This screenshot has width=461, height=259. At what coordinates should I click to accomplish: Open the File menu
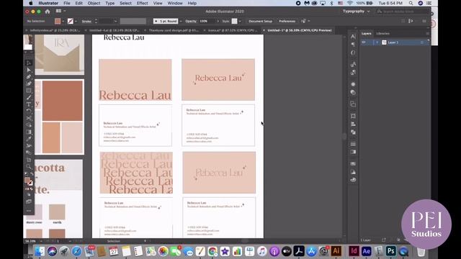click(67, 3)
